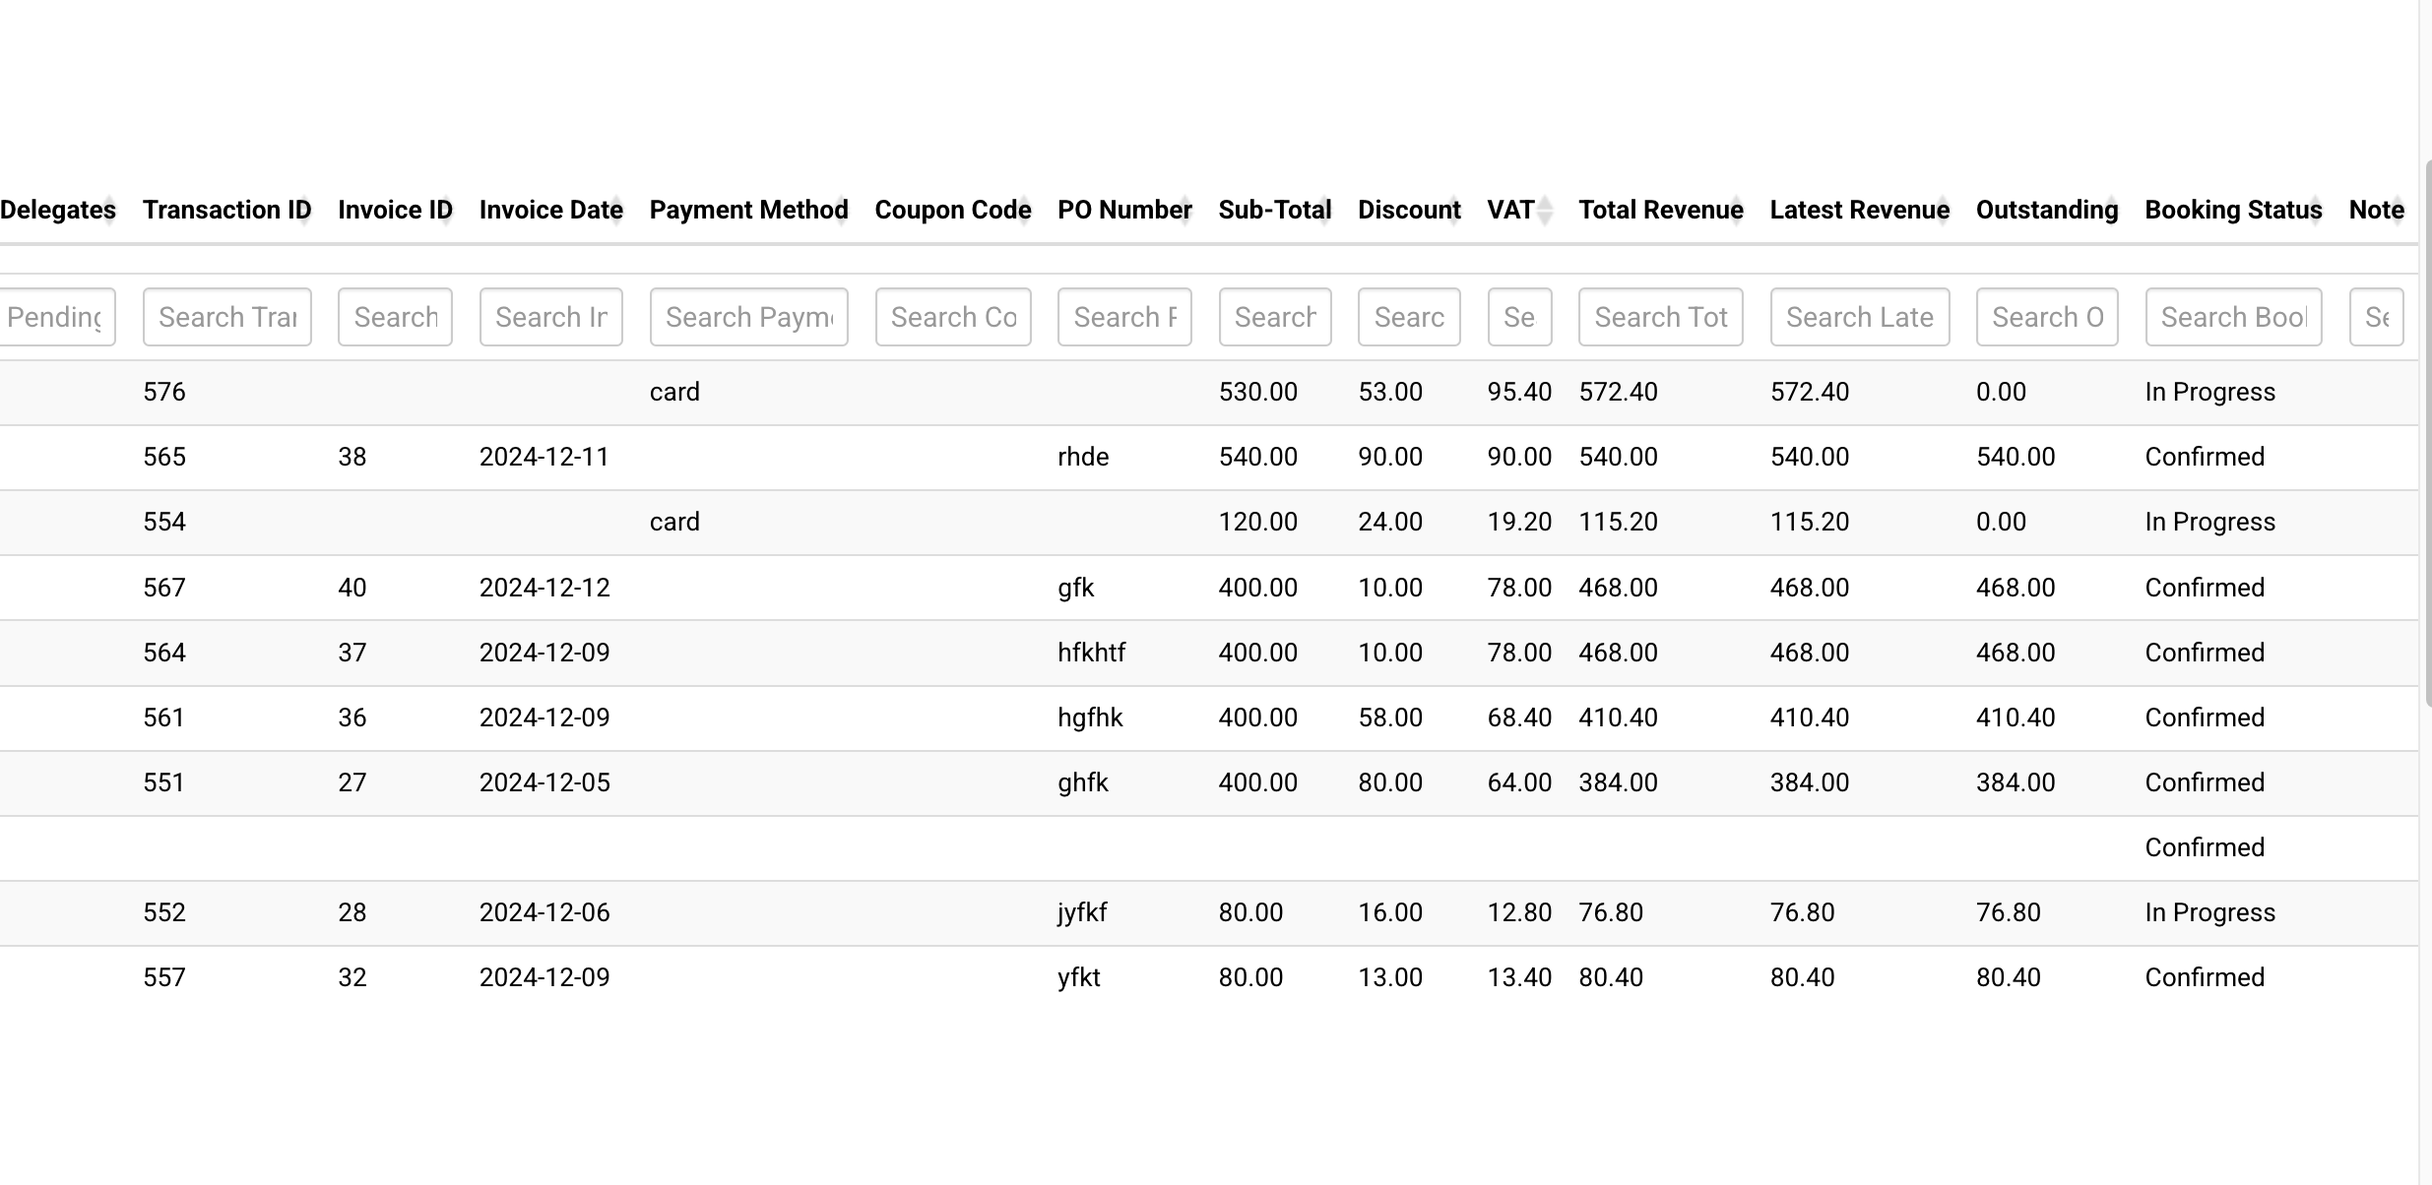
Task: Sort by Payment Method header
Action: 747,210
